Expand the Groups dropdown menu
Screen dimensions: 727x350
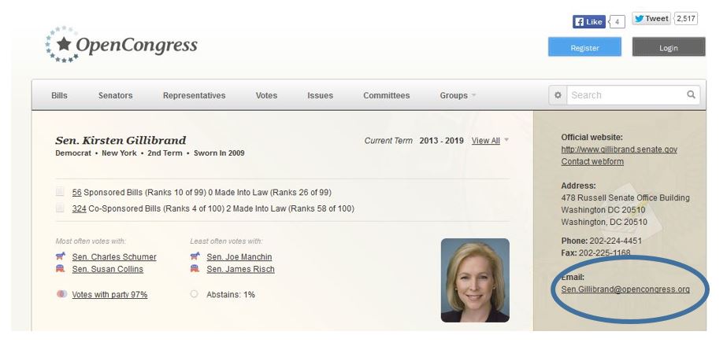[x=458, y=95]
